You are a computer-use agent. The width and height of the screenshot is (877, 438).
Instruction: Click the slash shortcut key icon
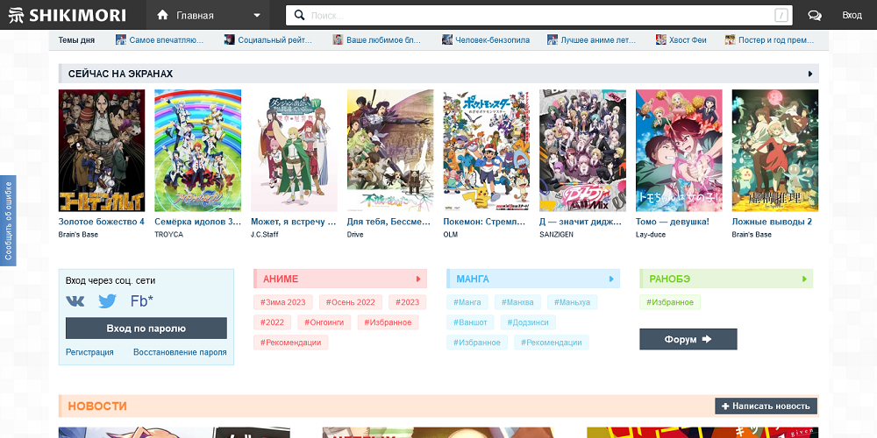click(x=781, y=15)
